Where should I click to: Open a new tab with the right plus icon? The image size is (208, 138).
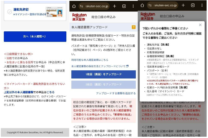click(x=183, y=5)
